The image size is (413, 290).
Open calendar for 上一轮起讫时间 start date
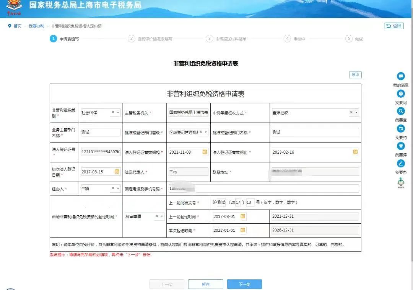click(x=243, y=216)
